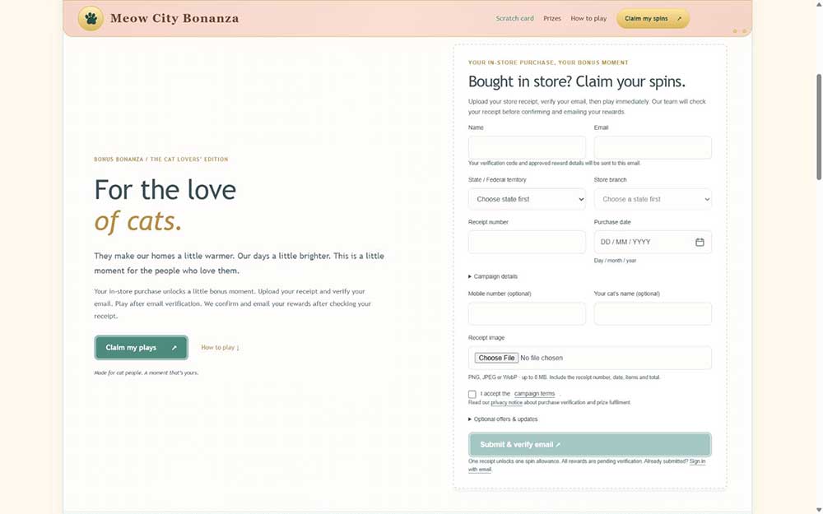
Task: Click the page vertical scrollbar thumb
Action: pos(818,127)
